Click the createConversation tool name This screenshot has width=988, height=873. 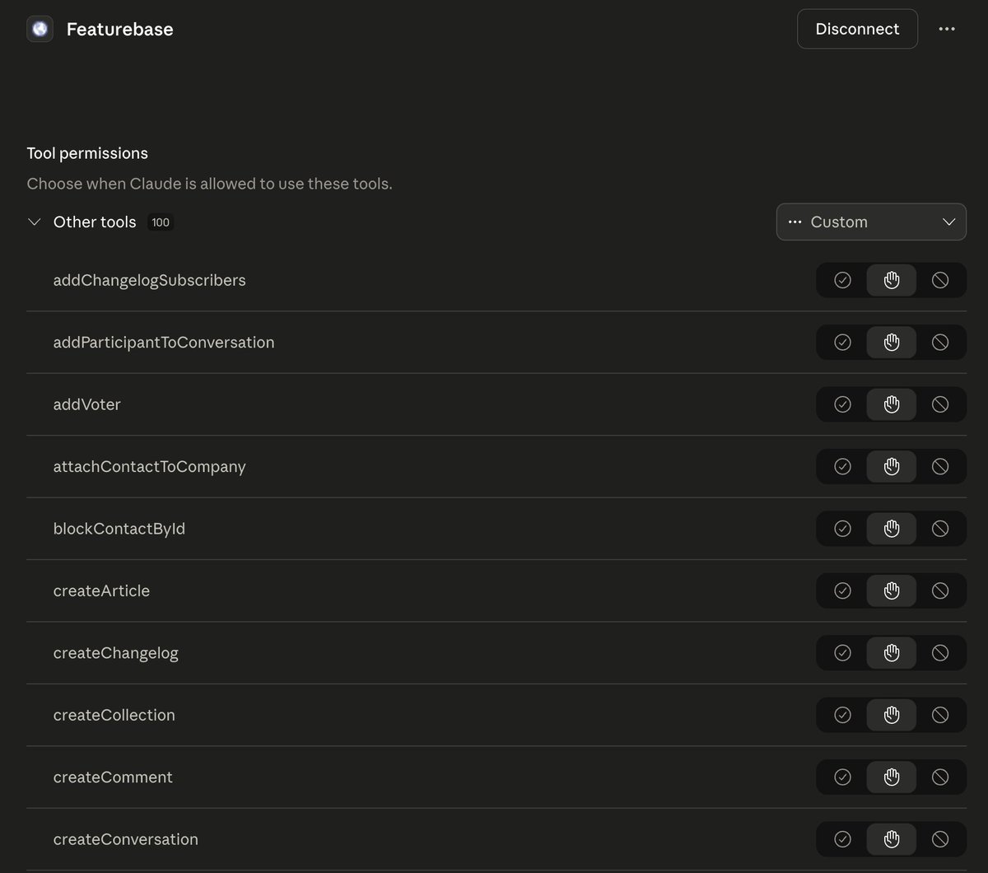pyautogui.click(x=126, y=839)
